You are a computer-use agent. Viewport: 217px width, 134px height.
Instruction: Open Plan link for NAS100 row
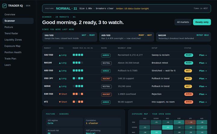tap(203, 63)
